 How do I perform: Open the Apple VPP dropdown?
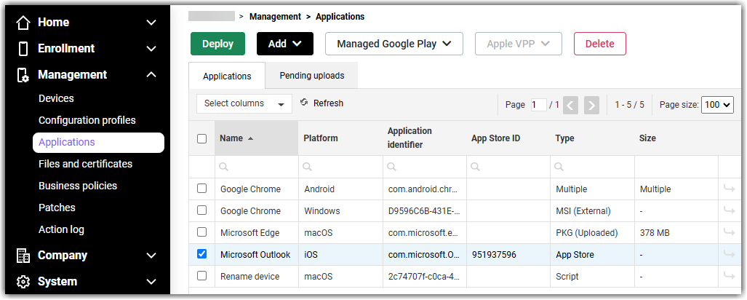tap(519, 44)
